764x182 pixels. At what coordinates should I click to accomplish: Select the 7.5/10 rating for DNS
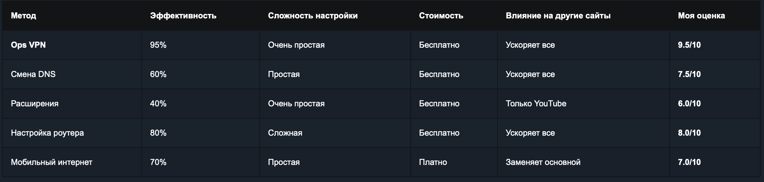tap(689, 74)
